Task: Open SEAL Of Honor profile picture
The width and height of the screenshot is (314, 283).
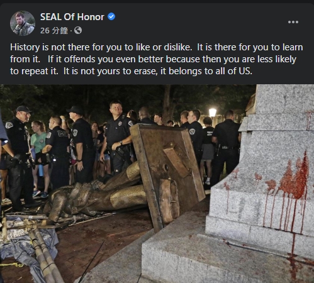Action: pyautogui.click(x=23, y=23)
